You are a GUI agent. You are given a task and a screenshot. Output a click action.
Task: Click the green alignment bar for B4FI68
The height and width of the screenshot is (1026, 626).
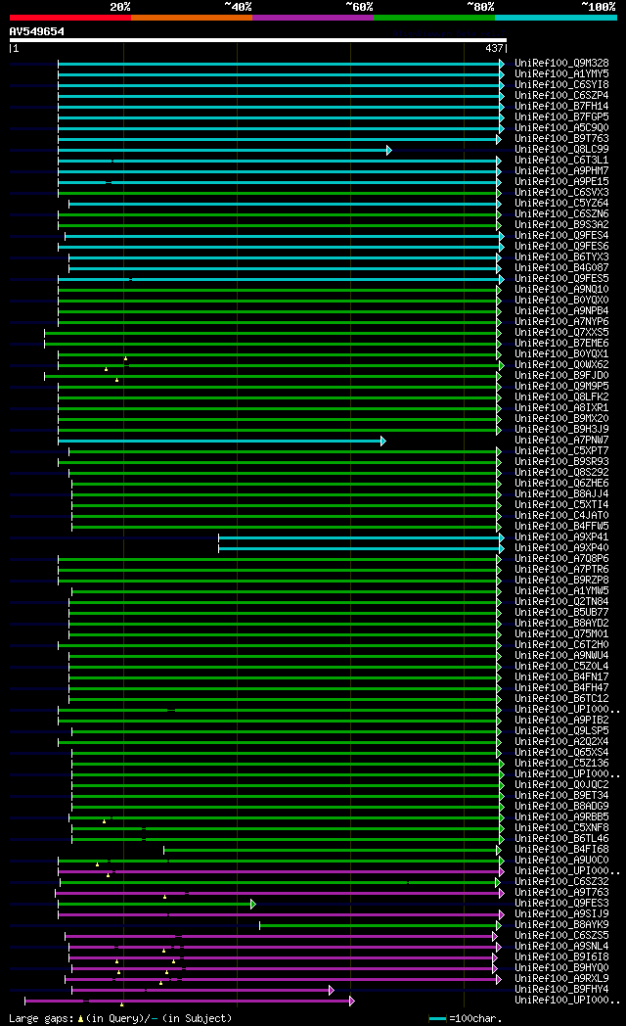[333, 851]
